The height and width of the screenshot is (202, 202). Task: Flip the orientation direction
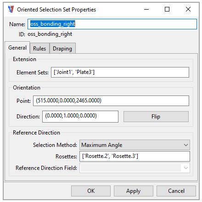pyautogui.click(x=156, y=117)
